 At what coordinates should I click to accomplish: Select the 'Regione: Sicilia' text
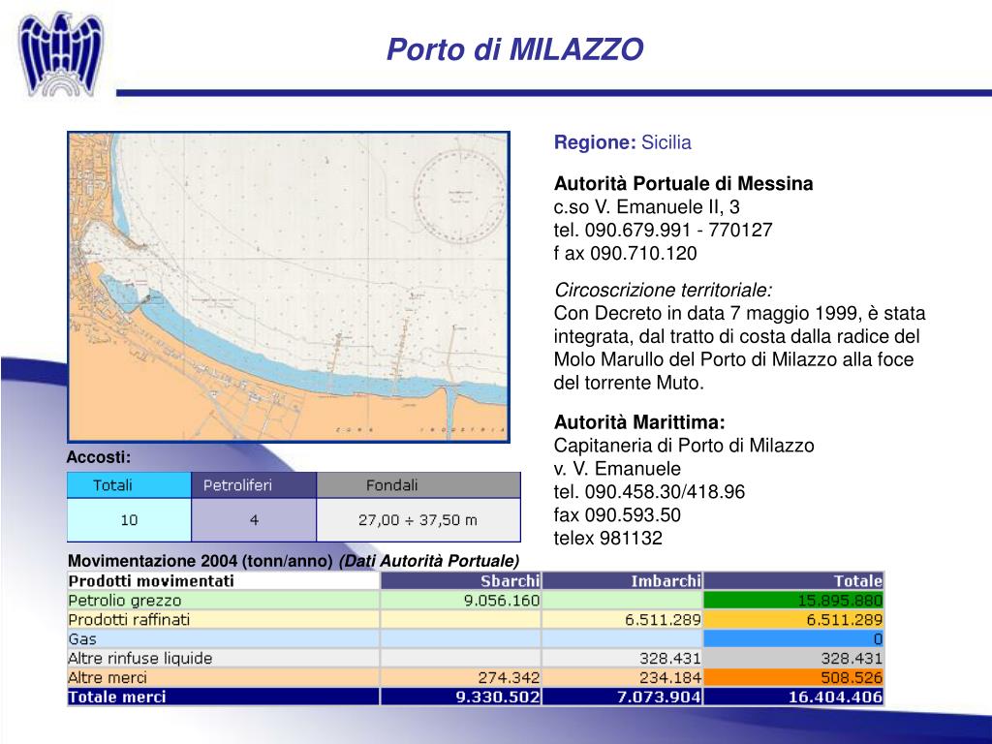point(623,142)
